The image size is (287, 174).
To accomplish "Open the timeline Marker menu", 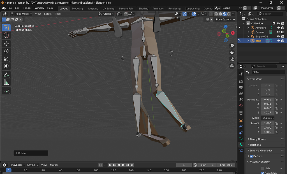I will coord(54,165).
